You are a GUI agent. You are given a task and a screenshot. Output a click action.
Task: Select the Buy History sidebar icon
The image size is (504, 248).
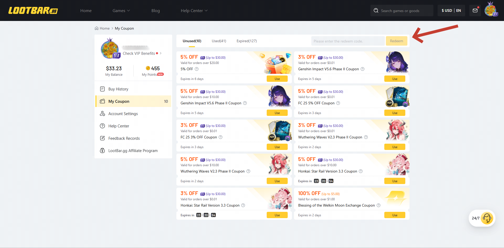[x=102, y=89]
